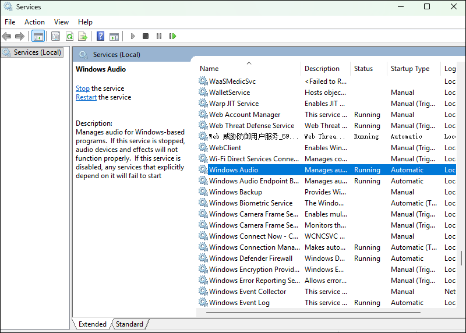The width and height of the screenshot is (466, 333).
Task: Click gear icon beside Windows Defender Firewall
Action: pyautogui.click(x=203, y=258)
